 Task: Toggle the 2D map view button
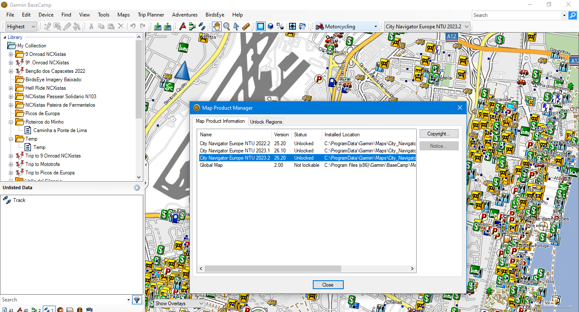click(261, 26)
